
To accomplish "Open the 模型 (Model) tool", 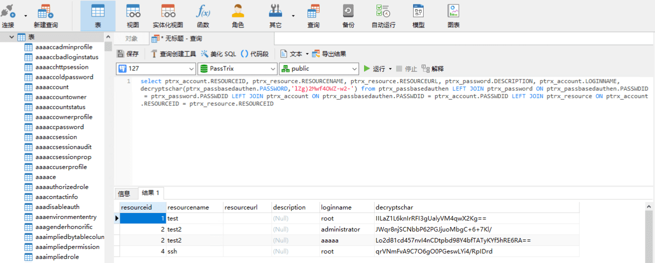I will (x=418, y=15).
